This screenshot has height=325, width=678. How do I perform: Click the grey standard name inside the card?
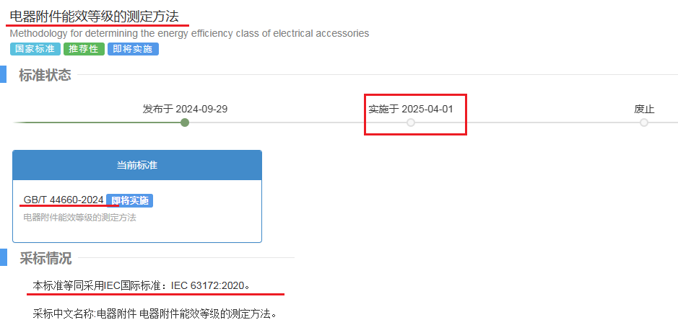[x=79, y=217]
